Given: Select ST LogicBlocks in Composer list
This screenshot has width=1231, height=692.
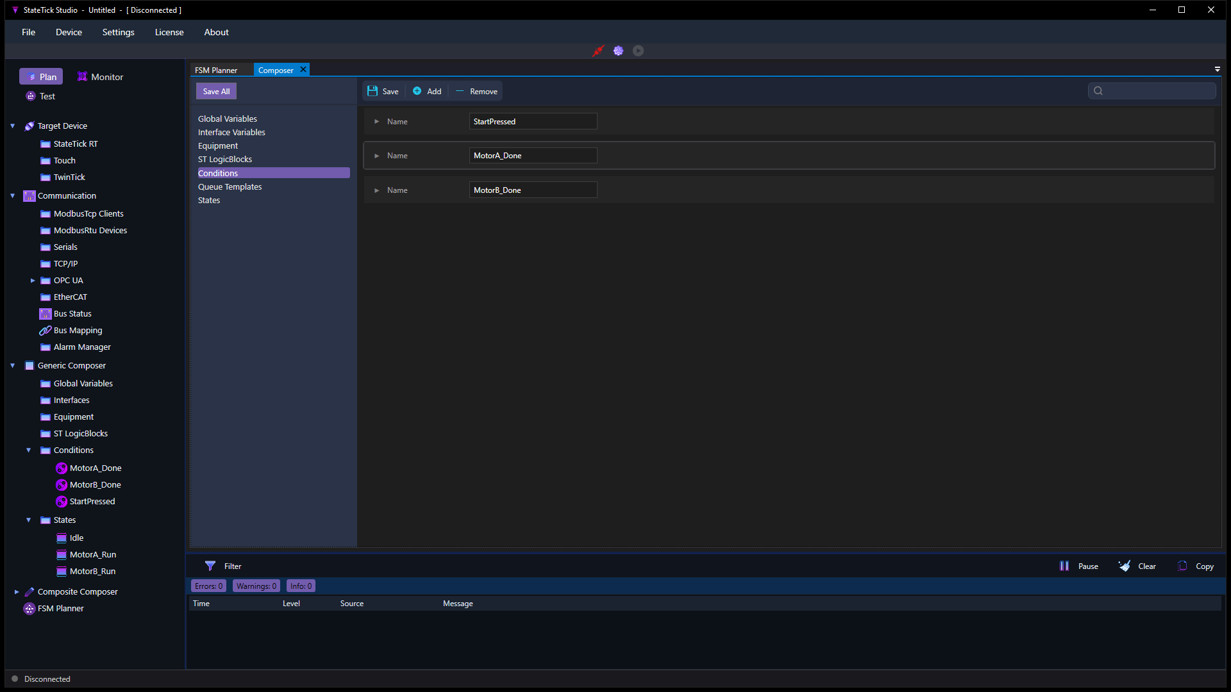Looking at the screenshot, I should point(225,160).
